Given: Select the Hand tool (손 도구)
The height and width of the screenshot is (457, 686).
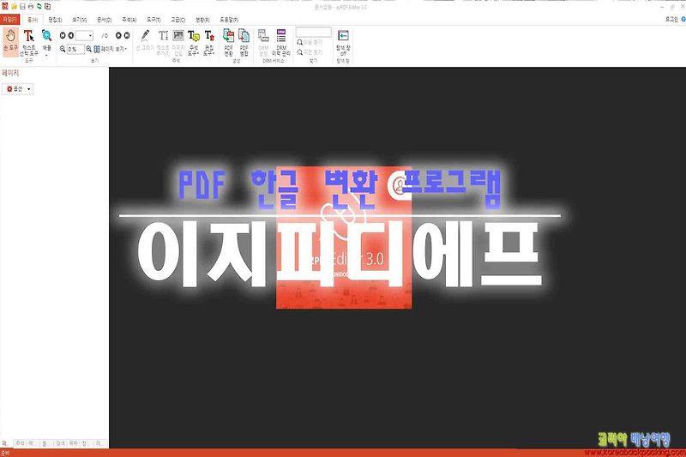Looking at the screenshot, I should tap(10, 41).
